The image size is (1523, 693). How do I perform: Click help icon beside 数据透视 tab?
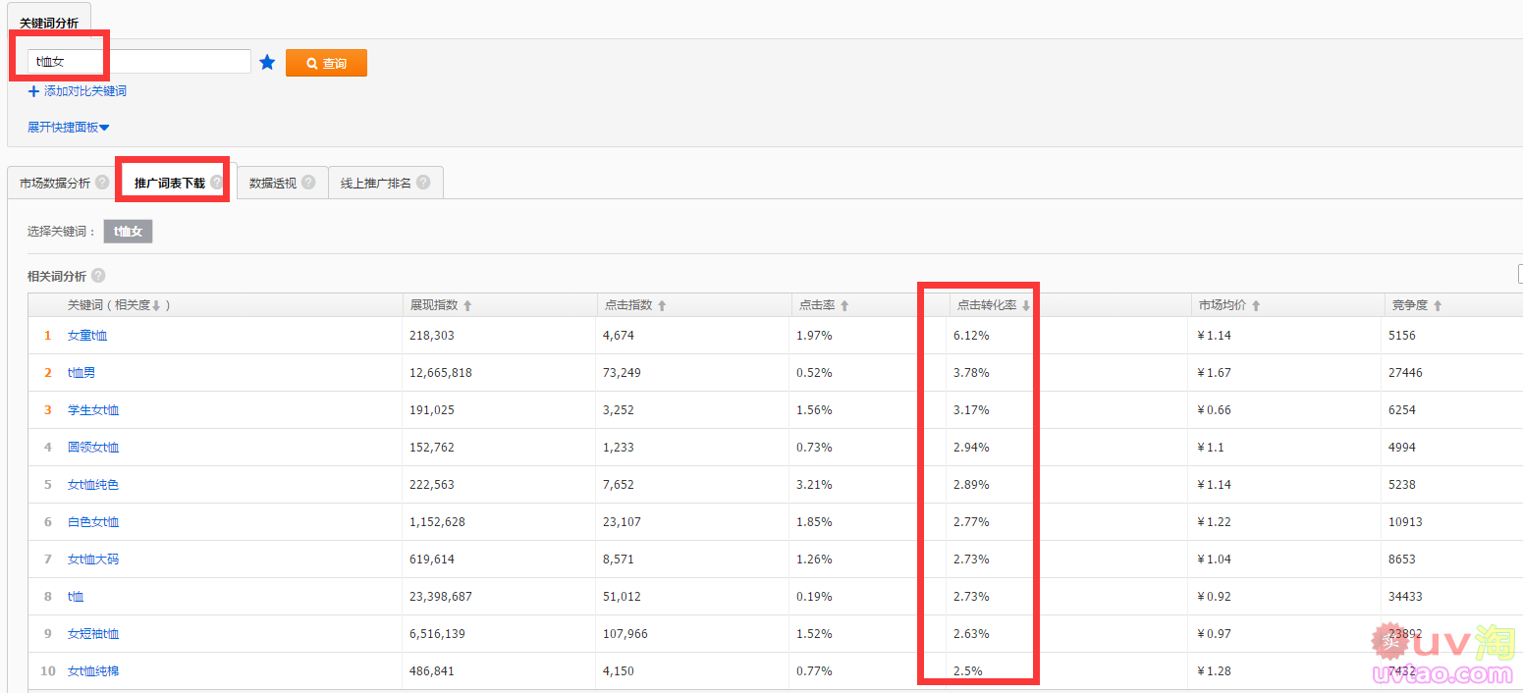[x=308, y=183]
